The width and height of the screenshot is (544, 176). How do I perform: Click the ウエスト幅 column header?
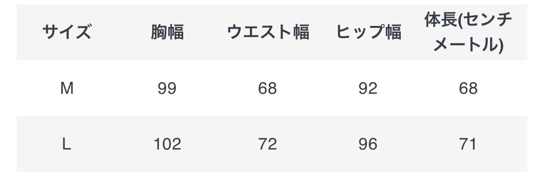pos(267,32)
